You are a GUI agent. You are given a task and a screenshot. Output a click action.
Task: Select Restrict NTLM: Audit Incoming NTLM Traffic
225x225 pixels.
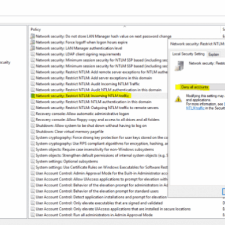pos(88,84)
